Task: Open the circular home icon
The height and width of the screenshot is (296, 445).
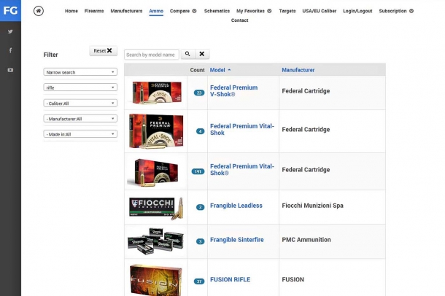Action: [x=39, y=11]
